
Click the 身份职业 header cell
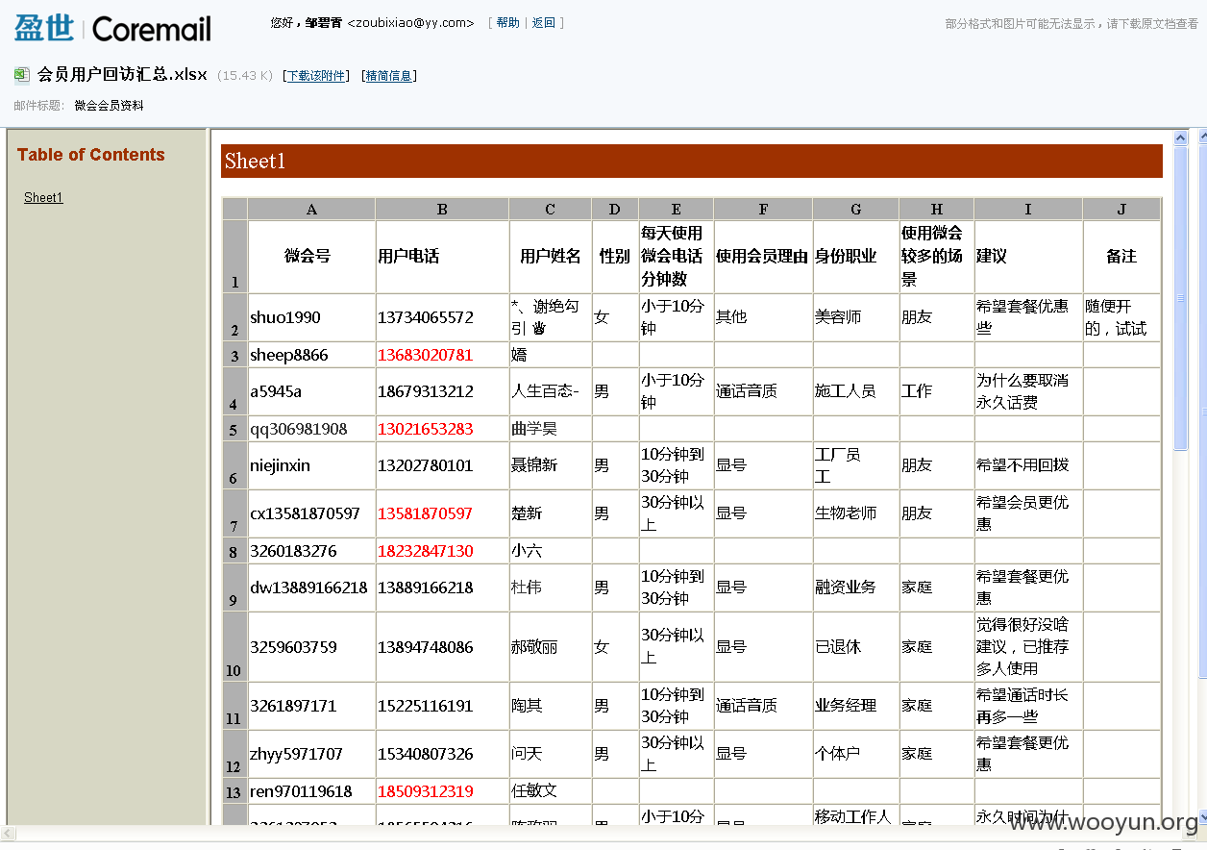tap(856, 257)
